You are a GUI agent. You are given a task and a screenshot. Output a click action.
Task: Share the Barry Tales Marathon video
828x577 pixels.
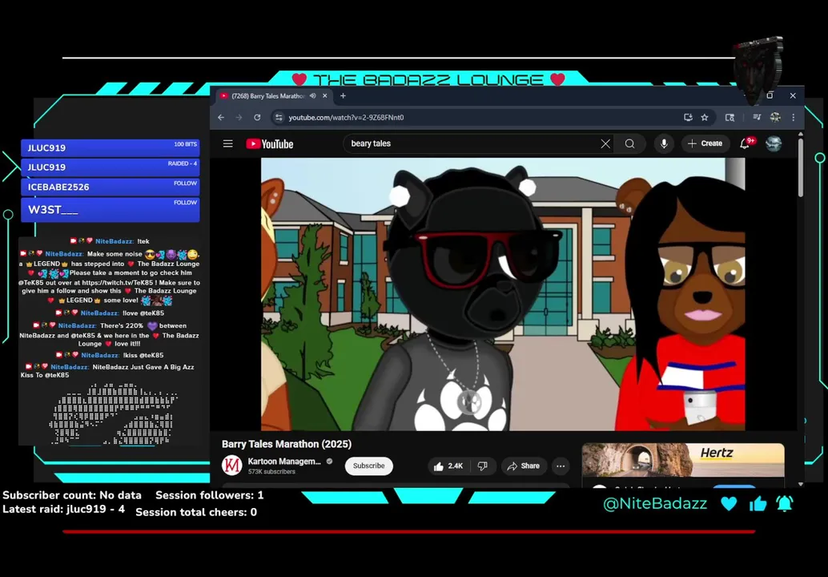click(x=524, y=466)
